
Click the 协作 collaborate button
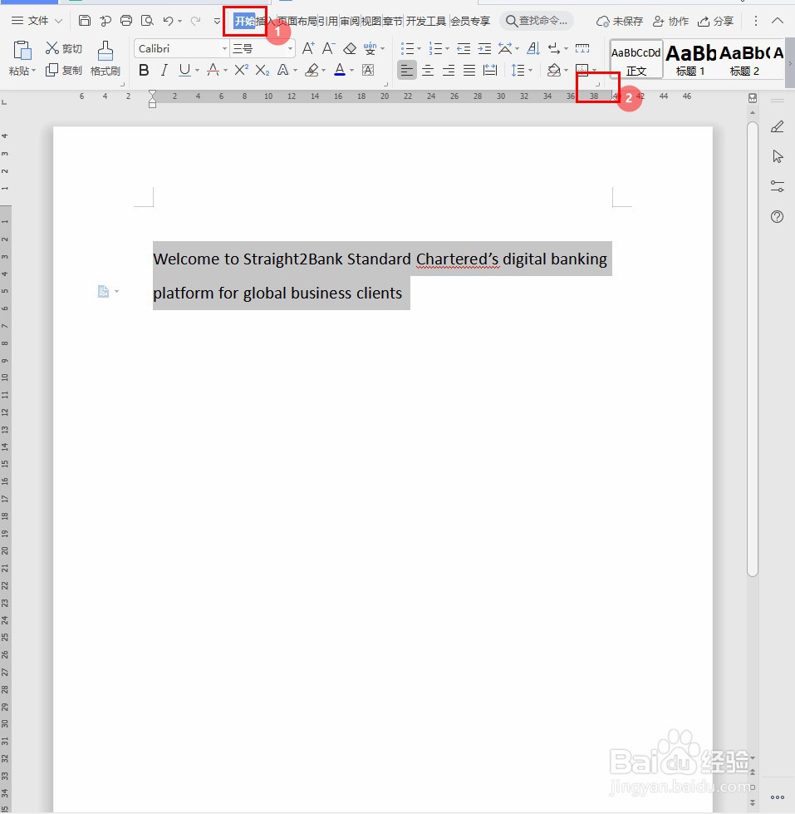click(670, 22)
